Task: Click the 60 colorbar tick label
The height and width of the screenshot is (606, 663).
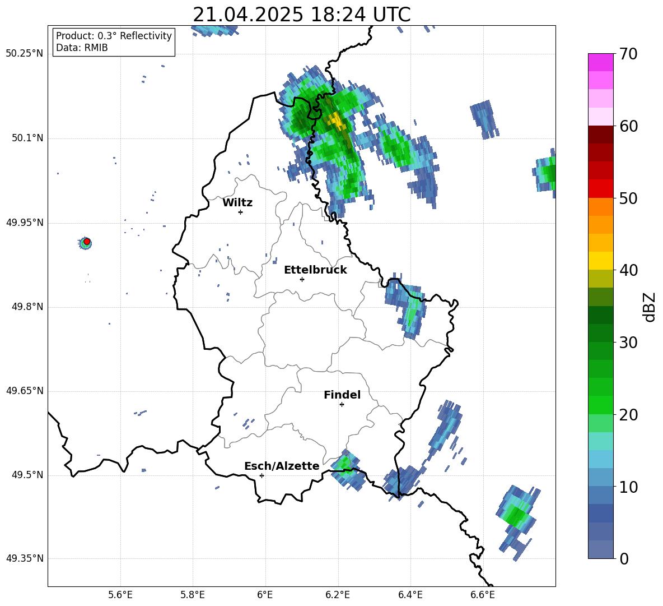Action: click(x=628, y=126)
